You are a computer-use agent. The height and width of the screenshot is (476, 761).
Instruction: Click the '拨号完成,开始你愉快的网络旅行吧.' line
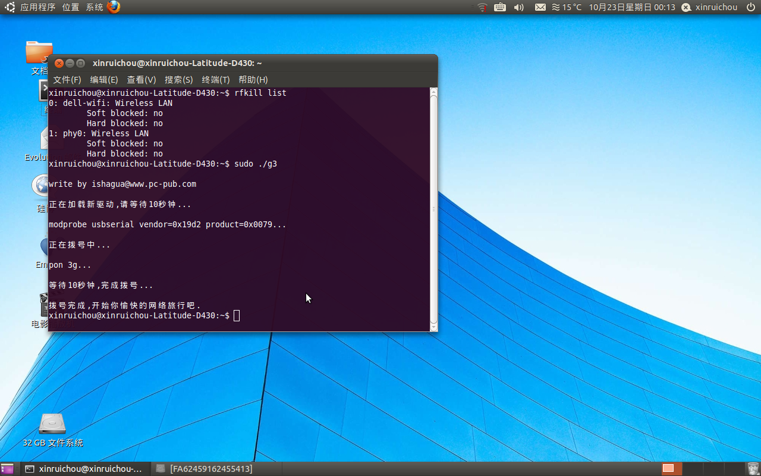(125, 305)
